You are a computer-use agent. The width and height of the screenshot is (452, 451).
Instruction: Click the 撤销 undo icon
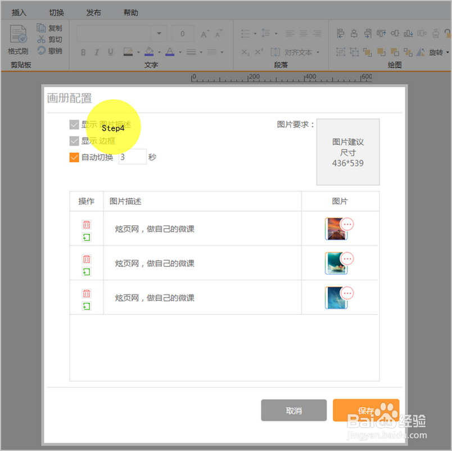[x=41, y=51]
